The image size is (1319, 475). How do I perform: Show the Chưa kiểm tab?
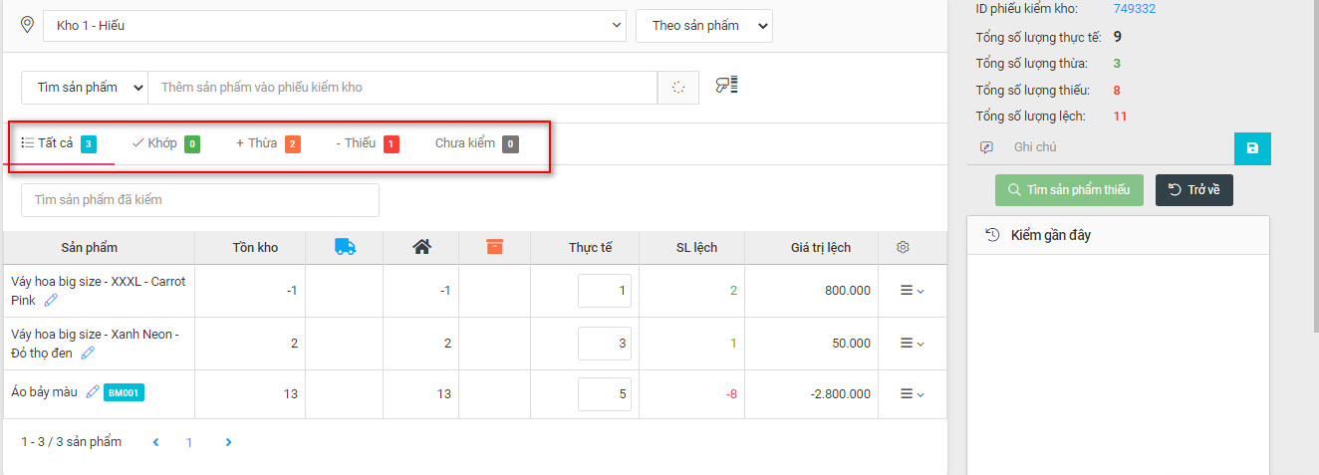pyautogui.click(x=475, y=143)
